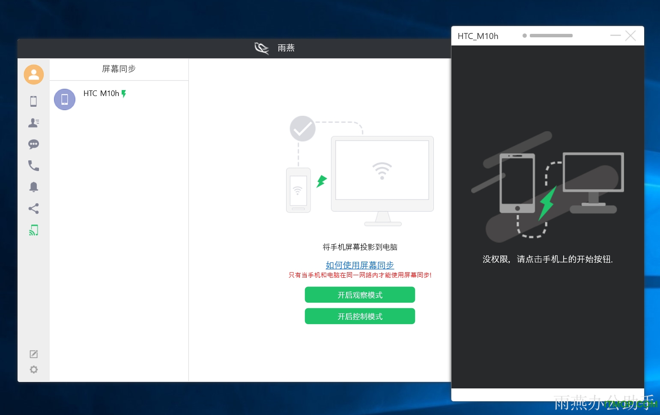Open the messages panel
This screenshot has width=660, height=415.
pos(33,144)
